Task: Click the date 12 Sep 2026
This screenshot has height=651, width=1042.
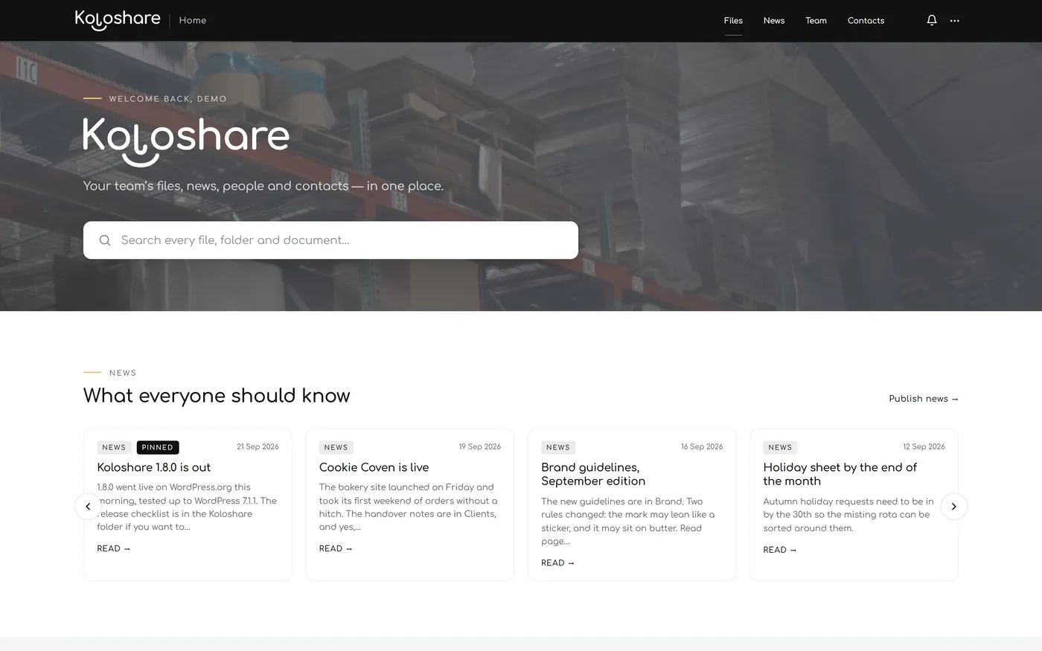Action: pos(924,446)
